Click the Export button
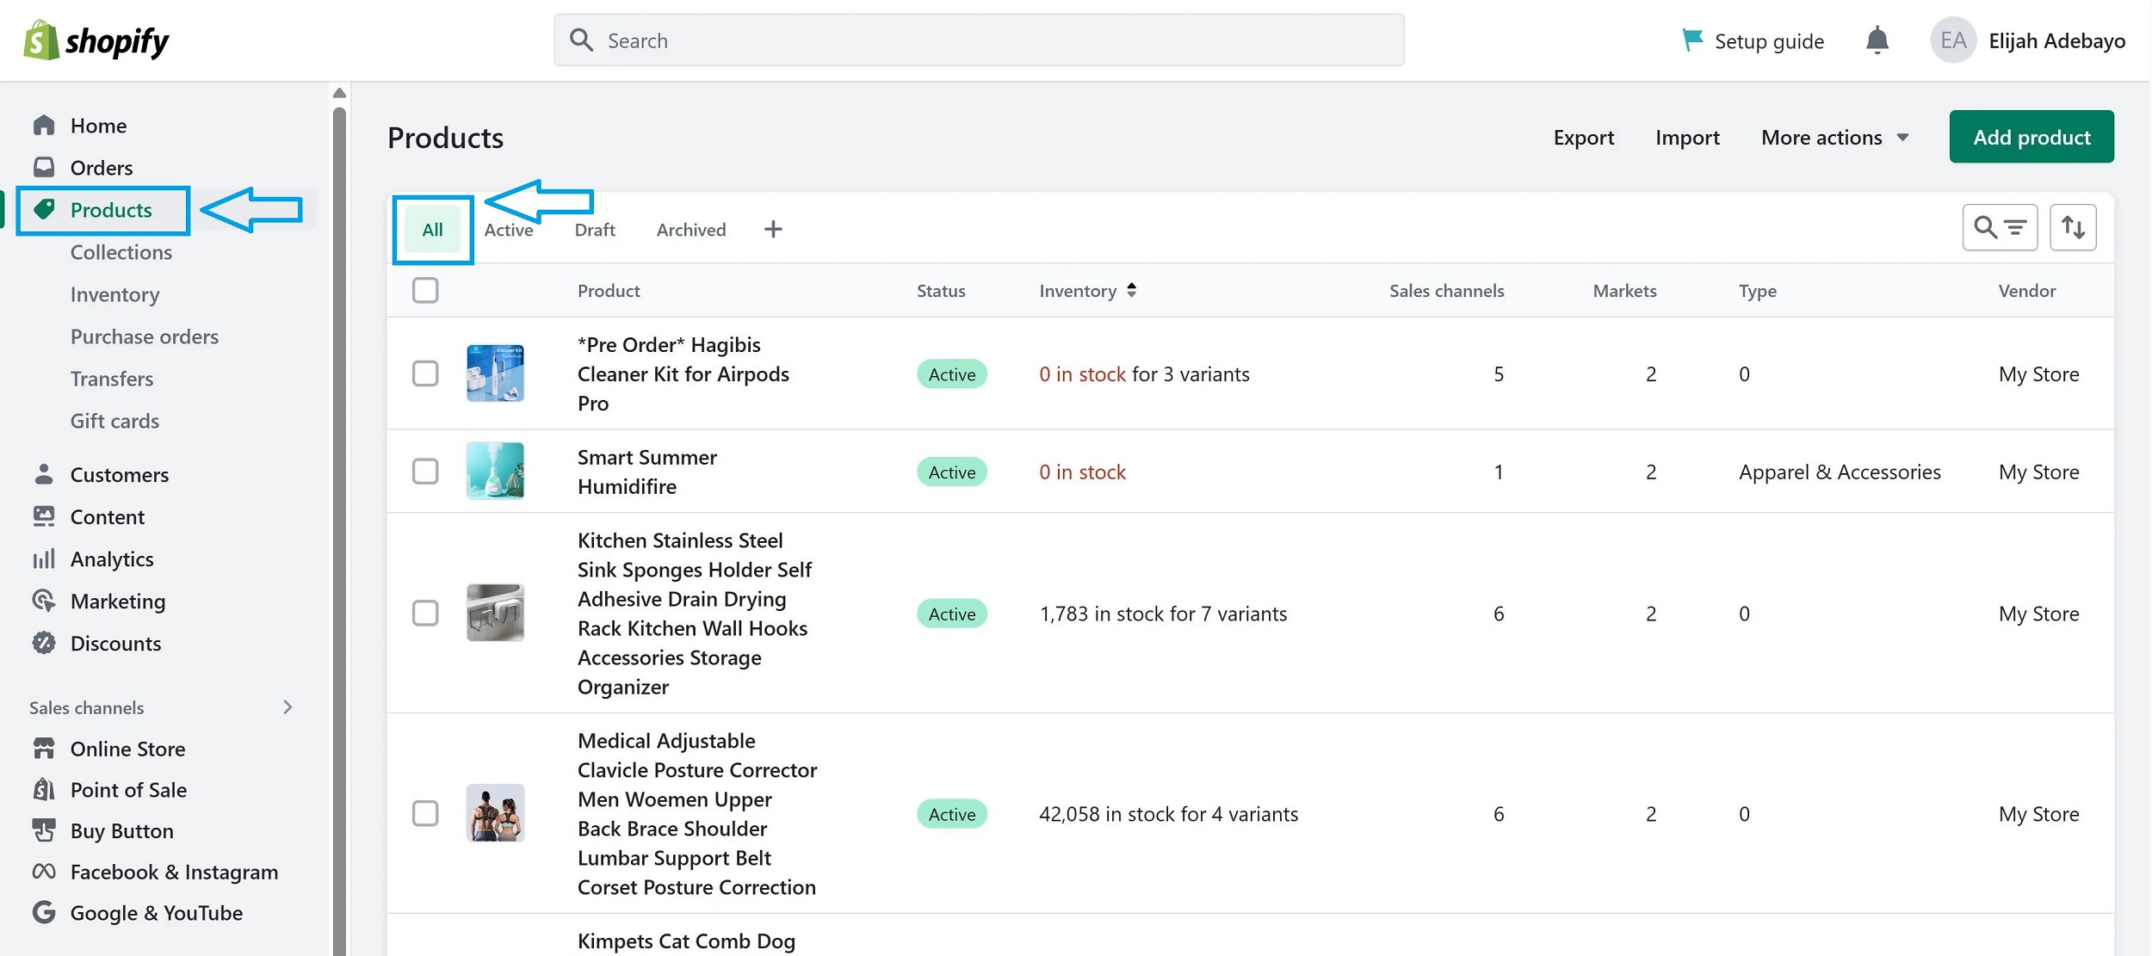 tap(1583, 137)
